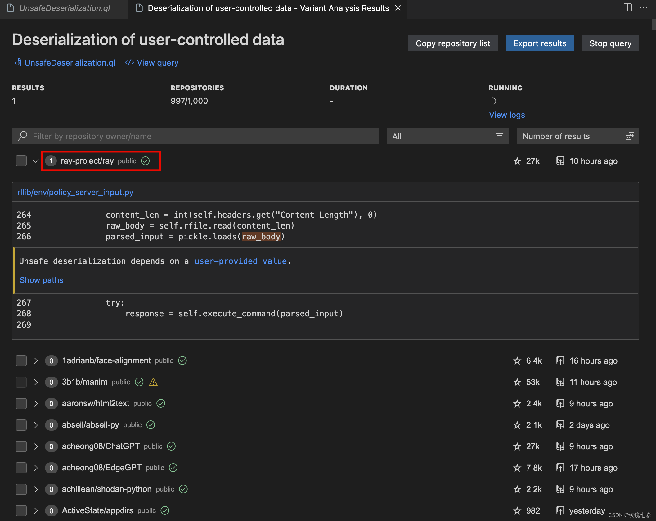Click the Show paths link
This screenshot has width=656, height=521.
click(42, 280)
